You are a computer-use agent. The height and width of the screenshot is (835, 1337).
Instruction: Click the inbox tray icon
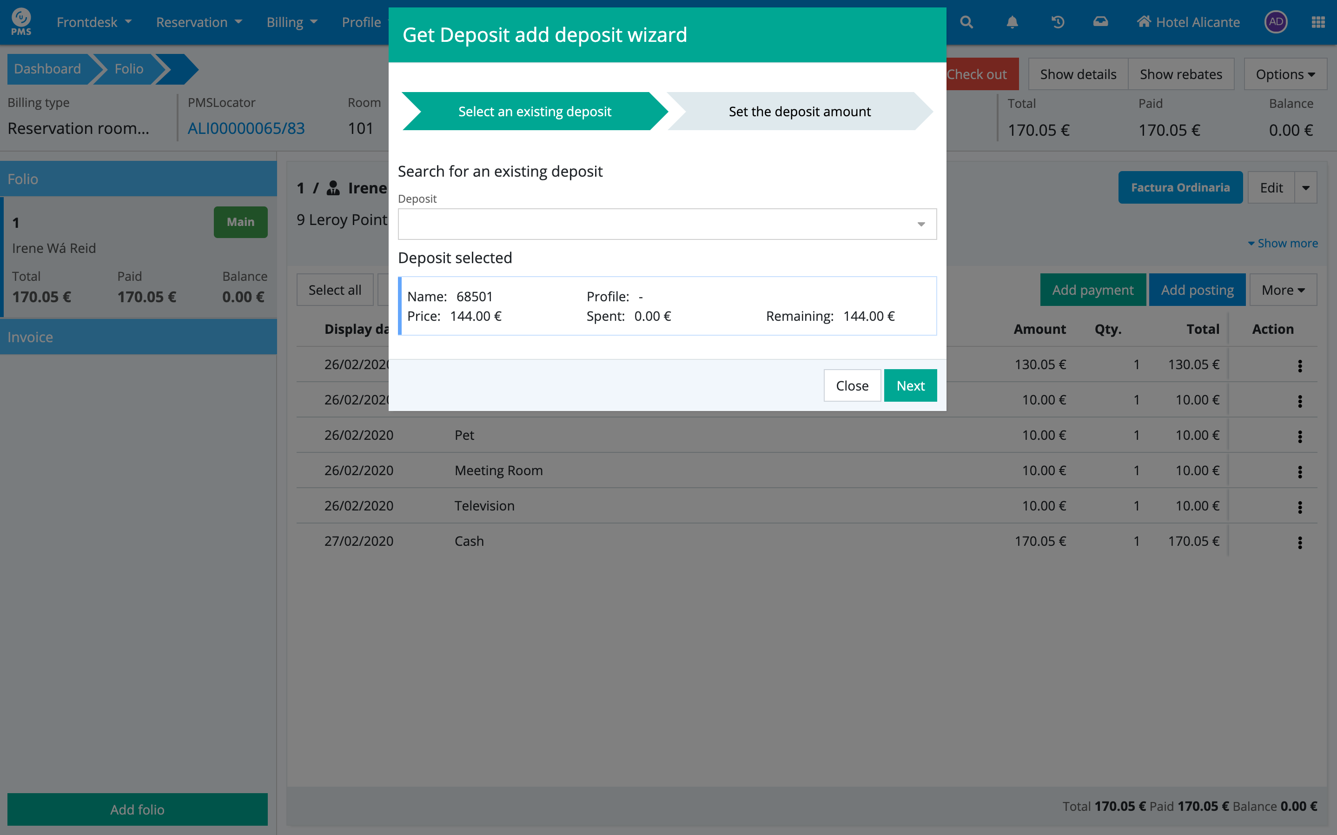1100,22
